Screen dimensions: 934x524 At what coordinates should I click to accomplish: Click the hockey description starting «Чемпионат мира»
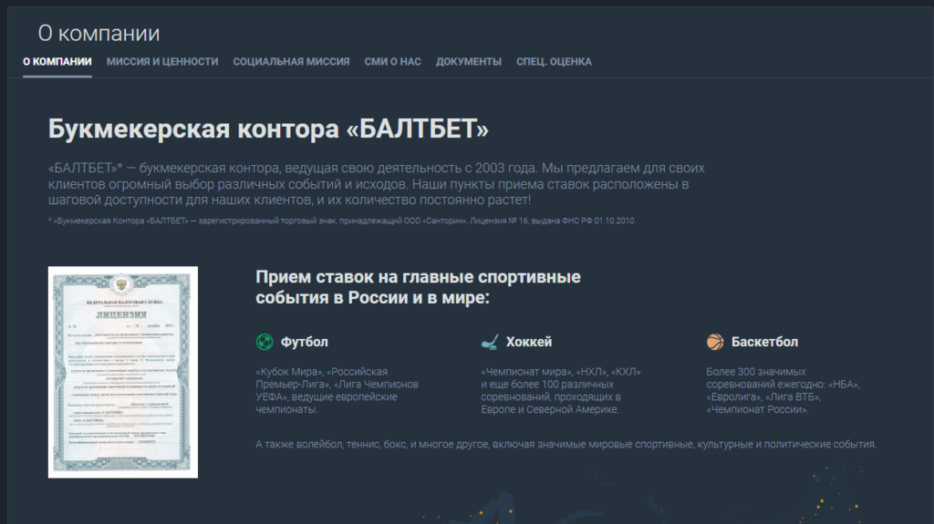pyautogui.click(x=561, y=391)
